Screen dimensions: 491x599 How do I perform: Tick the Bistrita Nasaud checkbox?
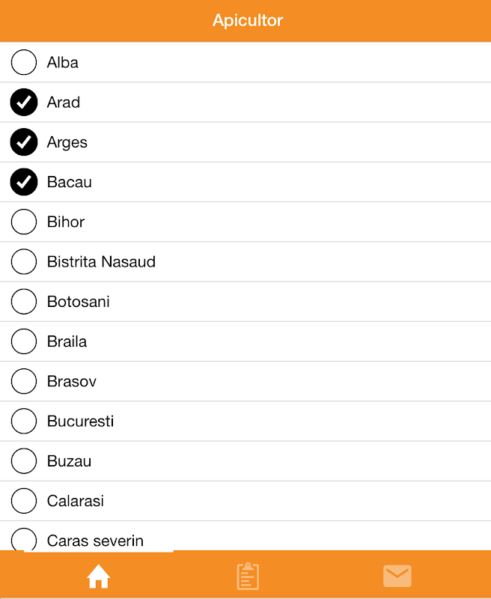24,262
